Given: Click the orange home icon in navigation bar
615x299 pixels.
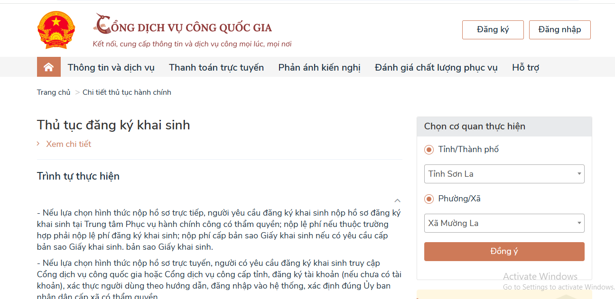Looking at the screenshot, I should coord(48,67).
